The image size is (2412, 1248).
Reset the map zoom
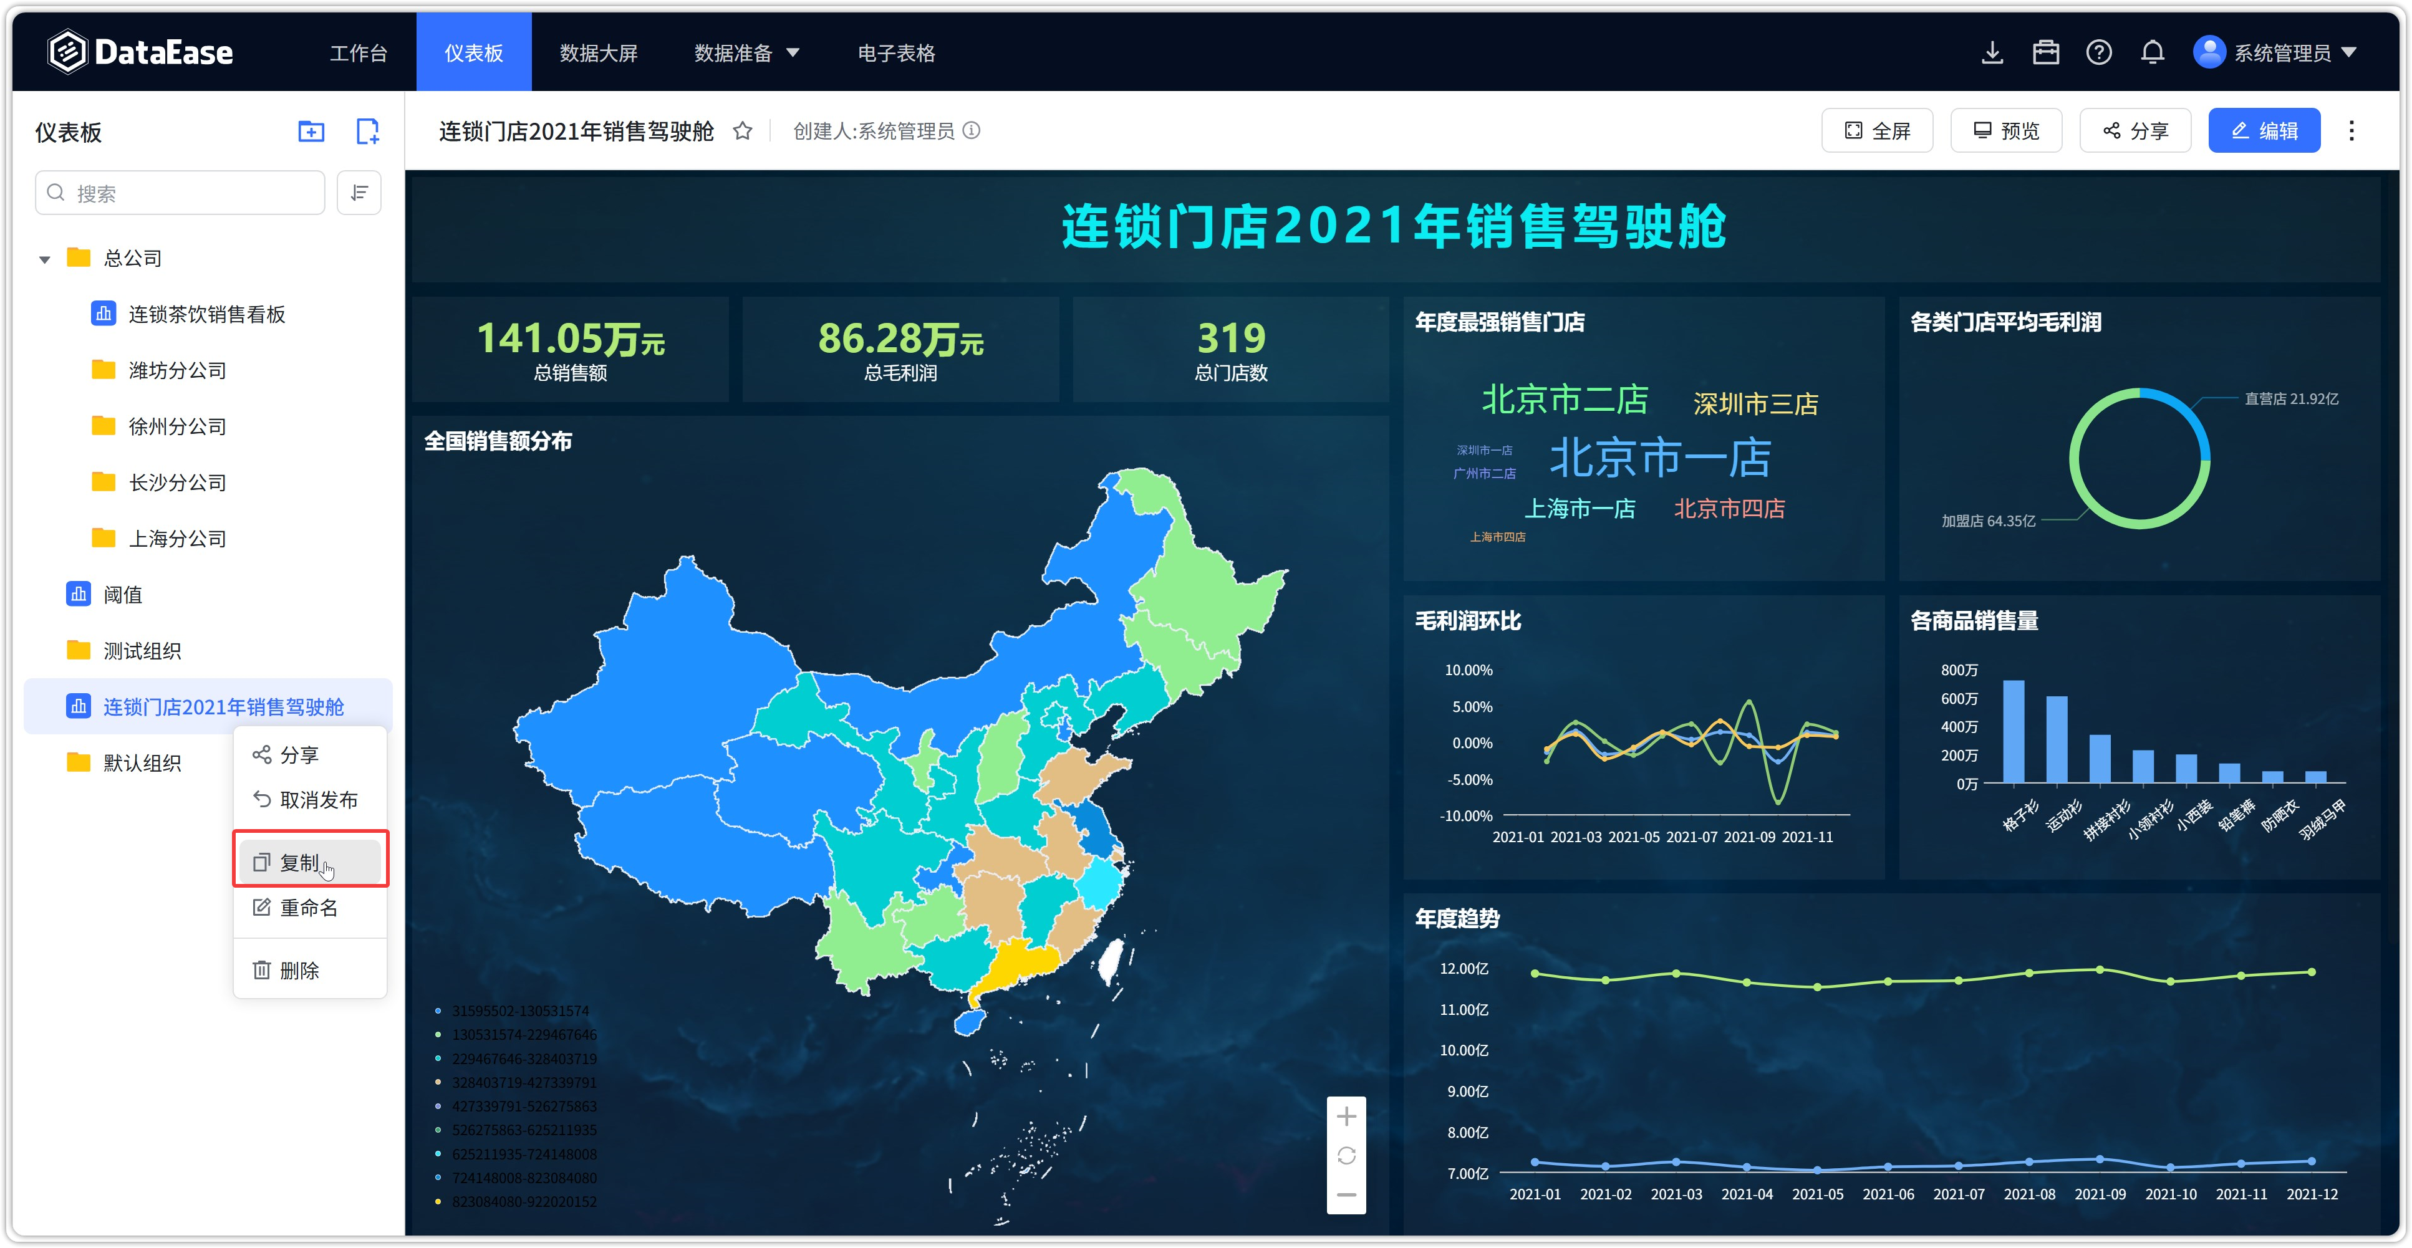[1346, 1156]
